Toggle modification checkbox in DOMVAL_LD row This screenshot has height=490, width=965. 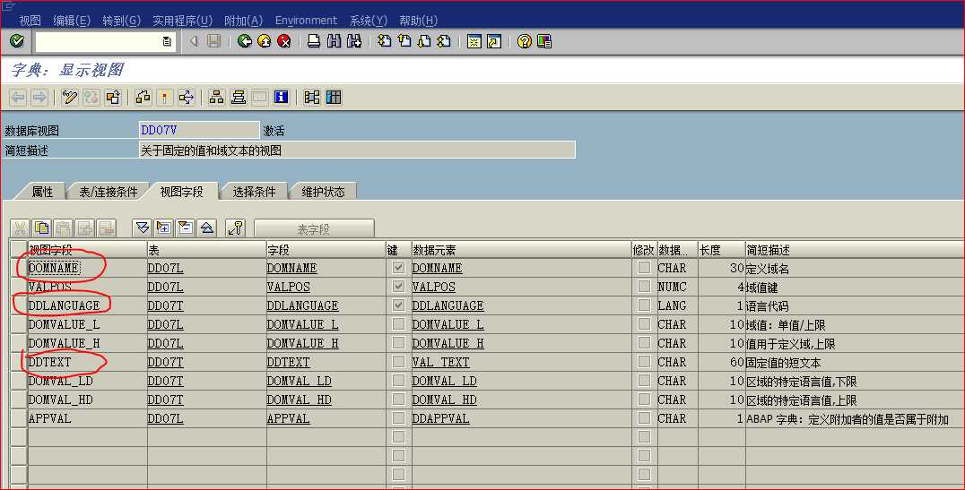tap(644, 381)
